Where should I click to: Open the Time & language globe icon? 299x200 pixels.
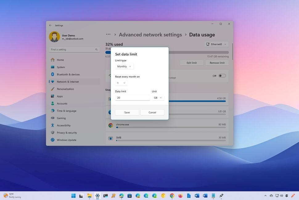tap(53, 111)
